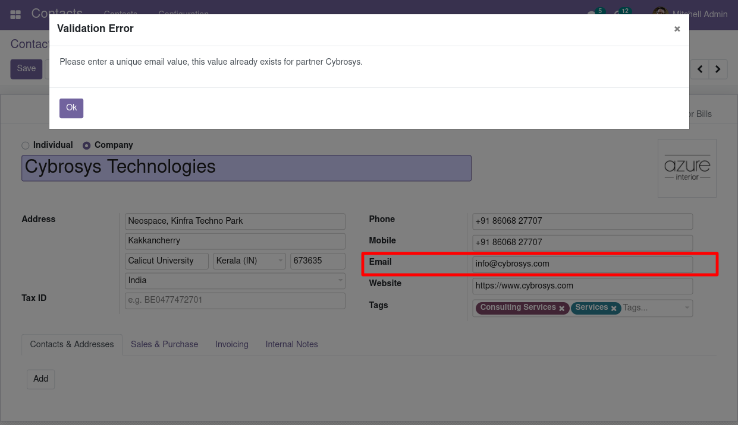Viewport: 738px width, 425px height.
Task: Click the street field Neospace, Kinfra Techno Park
Action: (235, 221)
